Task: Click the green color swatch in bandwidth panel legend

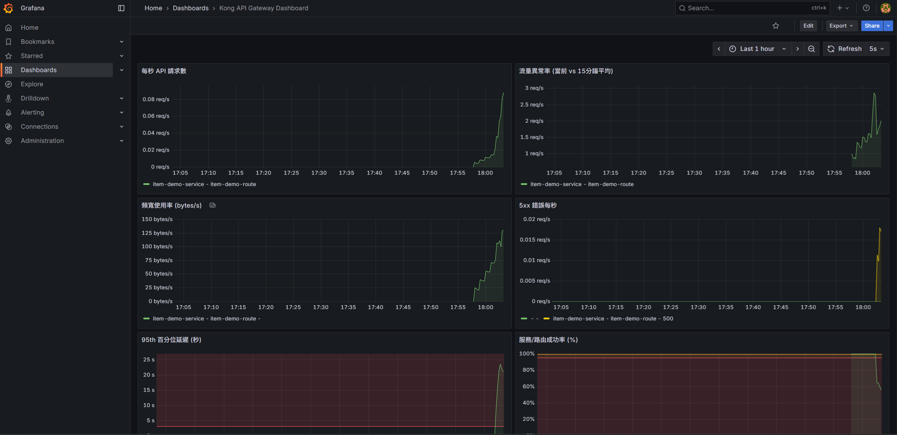Action: click(146, 318)
